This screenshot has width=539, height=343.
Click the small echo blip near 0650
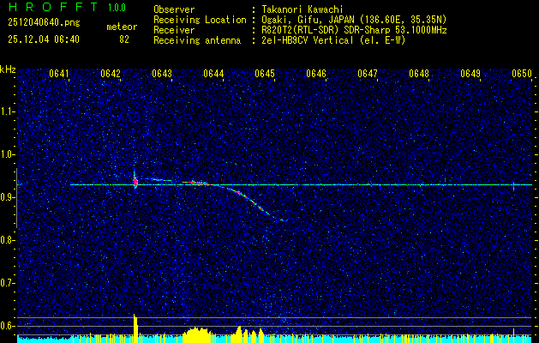[513, 186]
